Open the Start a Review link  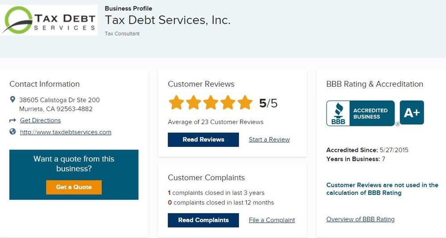[269, 139]
